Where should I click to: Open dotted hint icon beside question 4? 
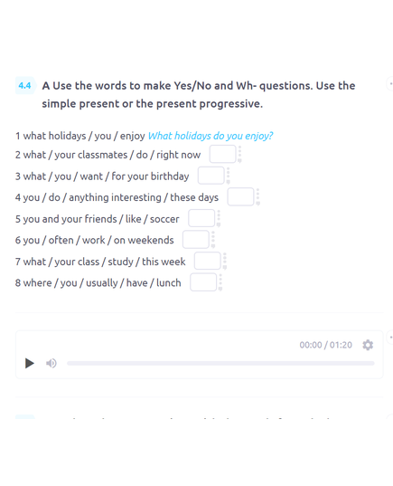(257, 196)
